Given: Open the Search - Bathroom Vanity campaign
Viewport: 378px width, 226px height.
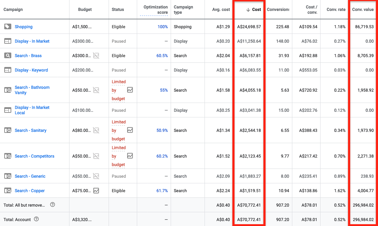Looking at the screenshot, I should [x=32, y=90].
